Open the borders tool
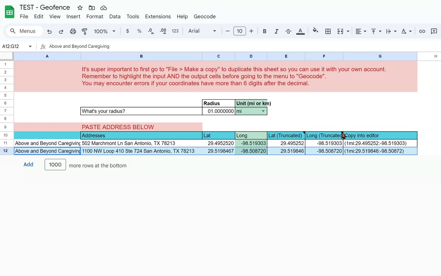This screenshot has width=441, height=276. coord(328,31)
